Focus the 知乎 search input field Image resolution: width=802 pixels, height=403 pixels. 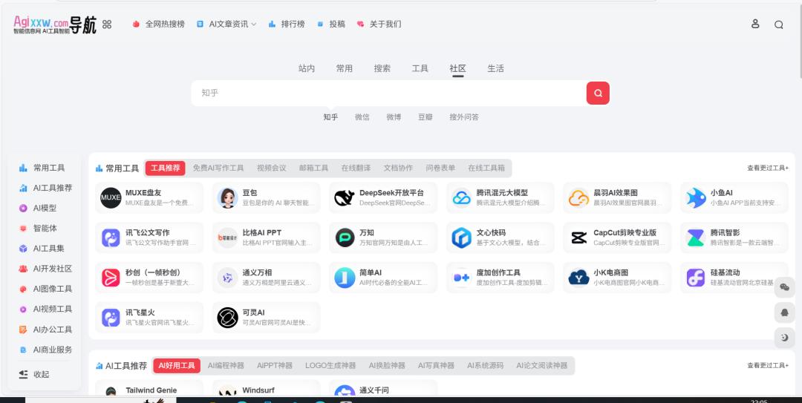388,93
